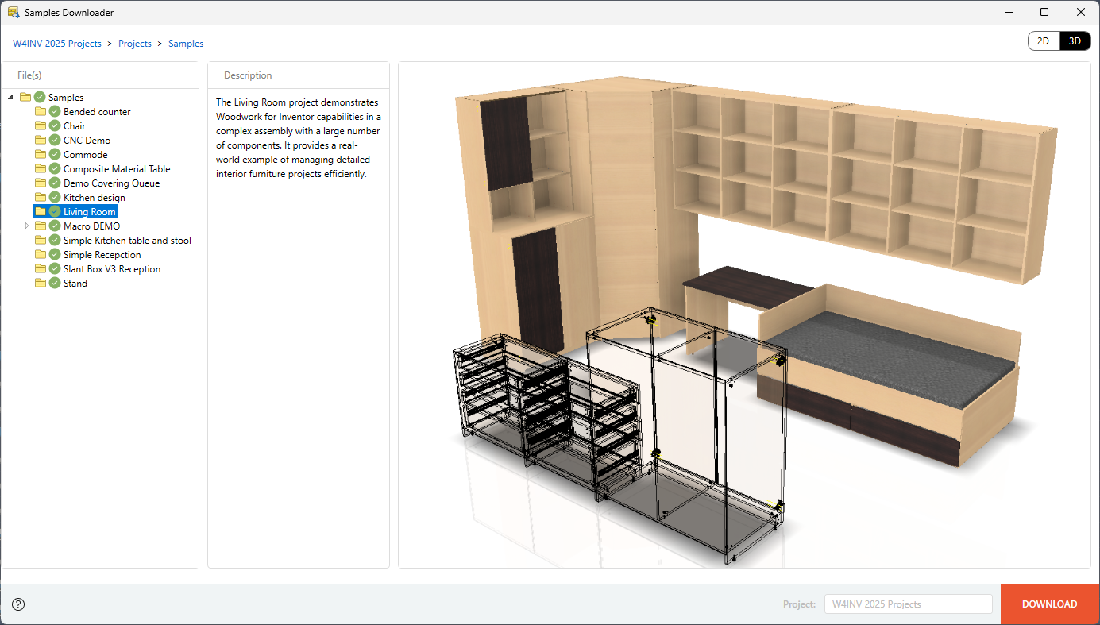This screenshot has width=1100, height=625.
Task: Click the folder icon next to Bended counter
Action: (x=41, y=112)
